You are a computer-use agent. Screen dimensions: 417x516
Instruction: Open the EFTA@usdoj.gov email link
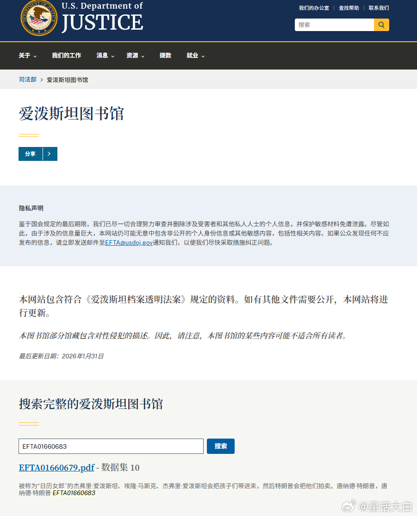click(x=129, y=243)
